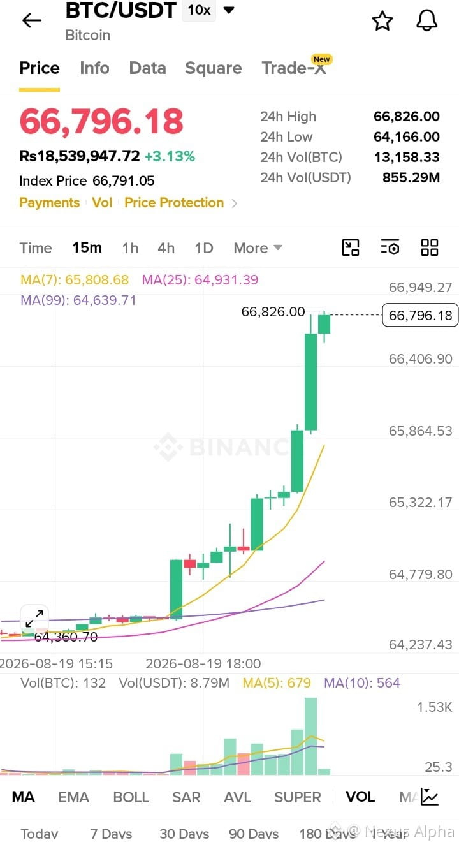The image size is (459, 847).
Task: Expand chart to fullscreen with arrows icon
Action: (34, 618)
